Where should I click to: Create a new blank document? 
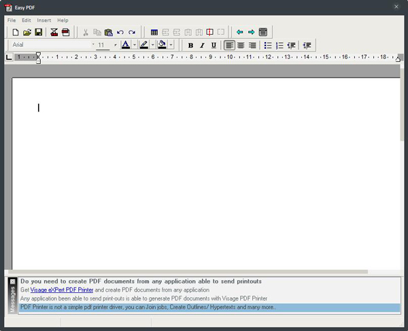pos(16,32)
